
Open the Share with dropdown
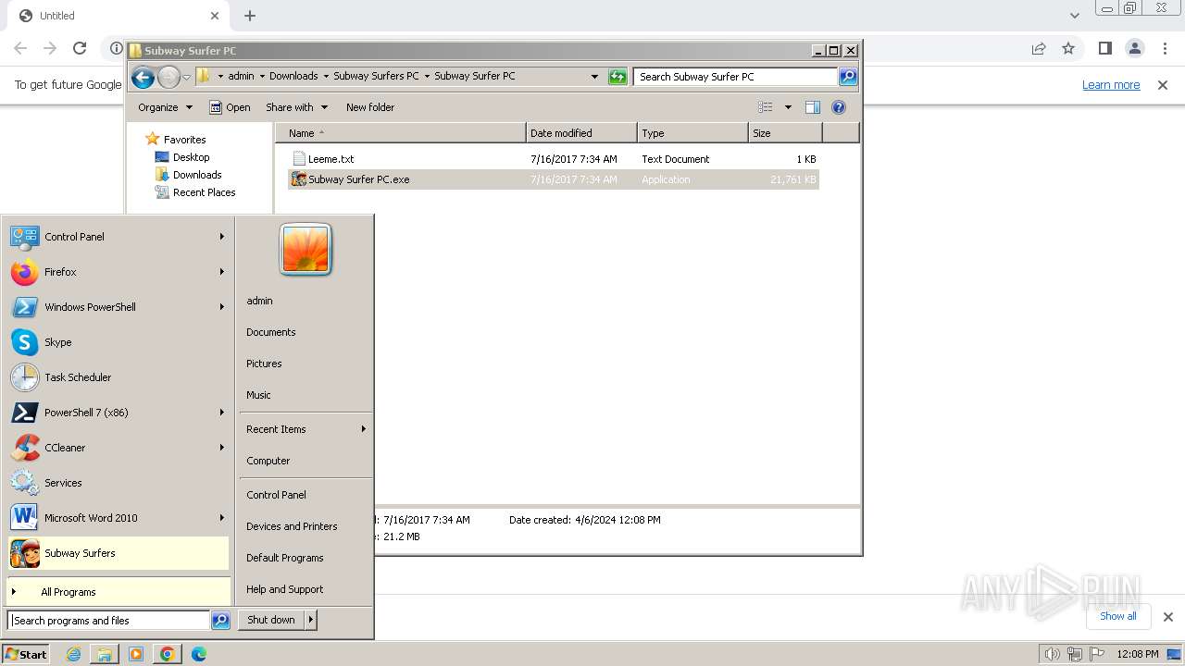296,107
